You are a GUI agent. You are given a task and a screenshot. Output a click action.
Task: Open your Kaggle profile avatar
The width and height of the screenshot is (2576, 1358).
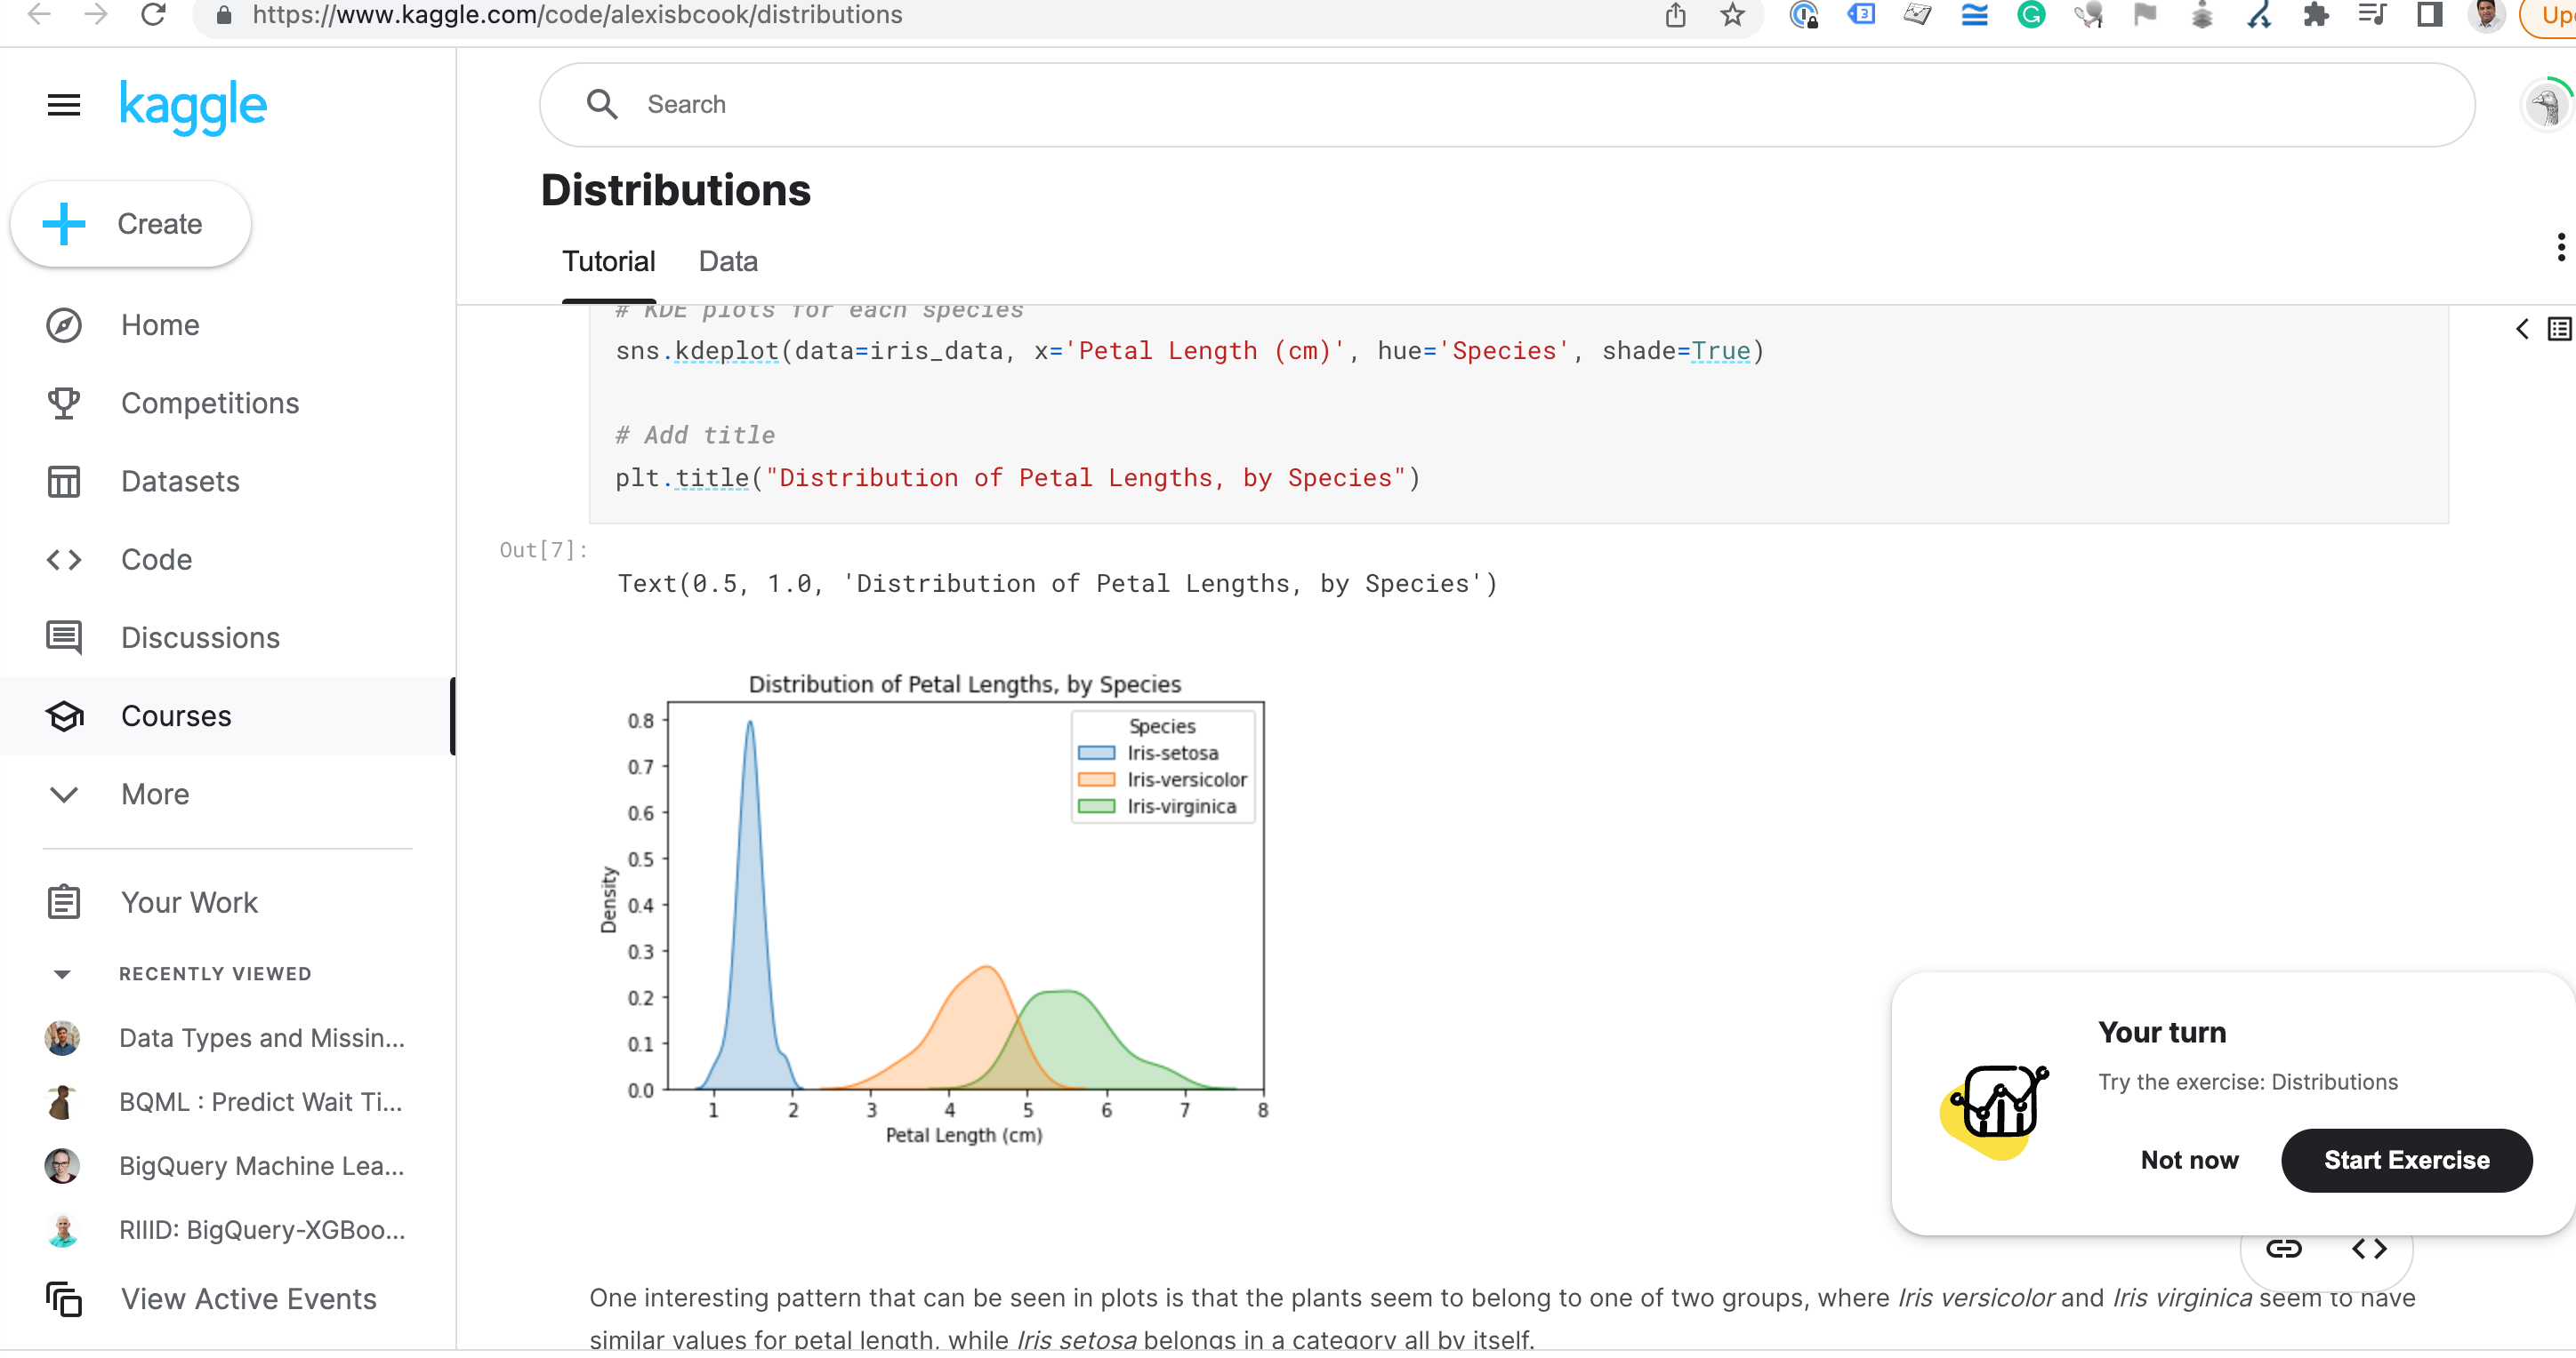tap(2548, 104)
